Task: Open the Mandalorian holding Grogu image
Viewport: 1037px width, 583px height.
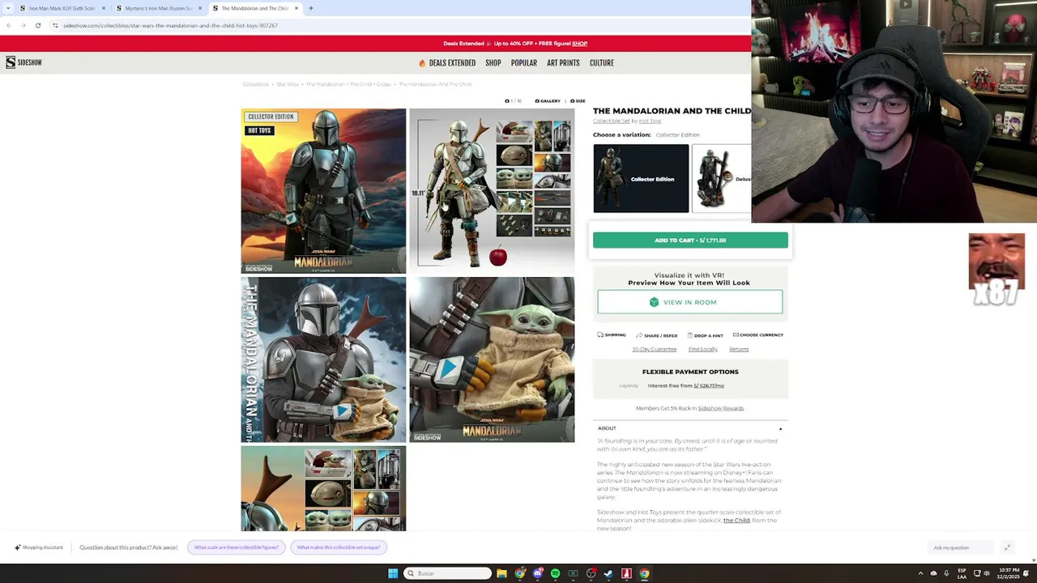Action: (323, 360)
